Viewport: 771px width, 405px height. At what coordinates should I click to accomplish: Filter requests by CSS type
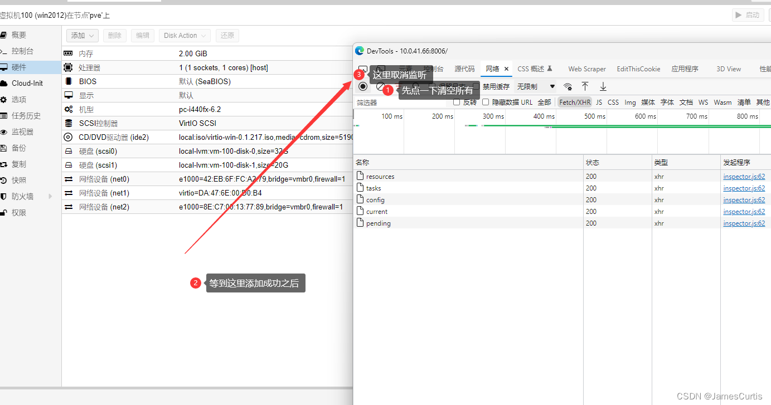click(x=613, y=102)
